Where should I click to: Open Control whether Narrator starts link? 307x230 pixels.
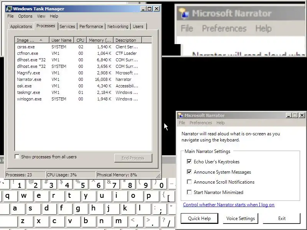tap(229, 205)
